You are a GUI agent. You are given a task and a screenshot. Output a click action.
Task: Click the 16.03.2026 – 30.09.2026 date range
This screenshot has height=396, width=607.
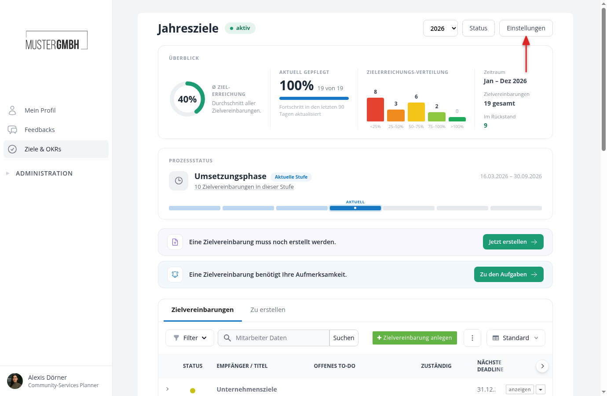tap(511, 176)
